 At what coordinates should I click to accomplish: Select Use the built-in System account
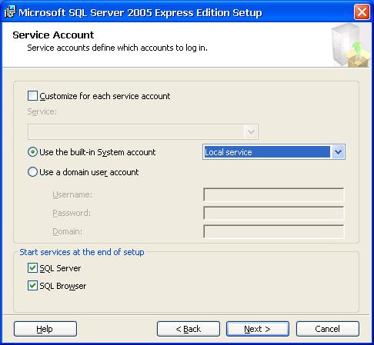coord(32,152)
